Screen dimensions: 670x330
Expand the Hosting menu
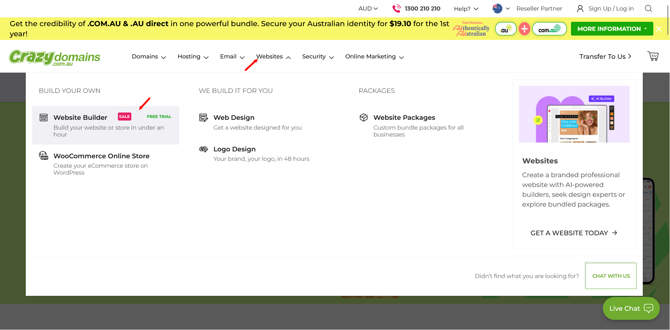tap(193, 57)
